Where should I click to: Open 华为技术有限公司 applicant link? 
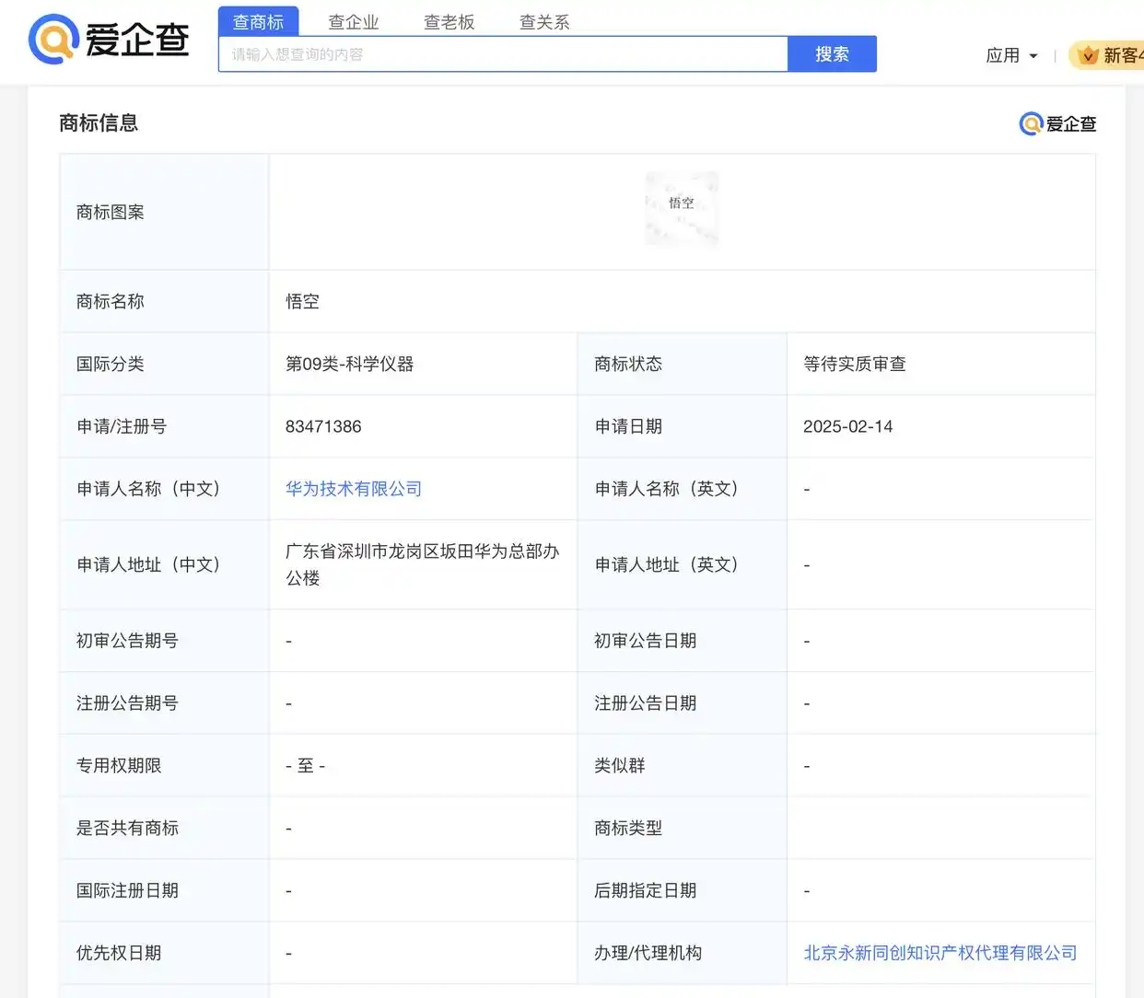354,489
